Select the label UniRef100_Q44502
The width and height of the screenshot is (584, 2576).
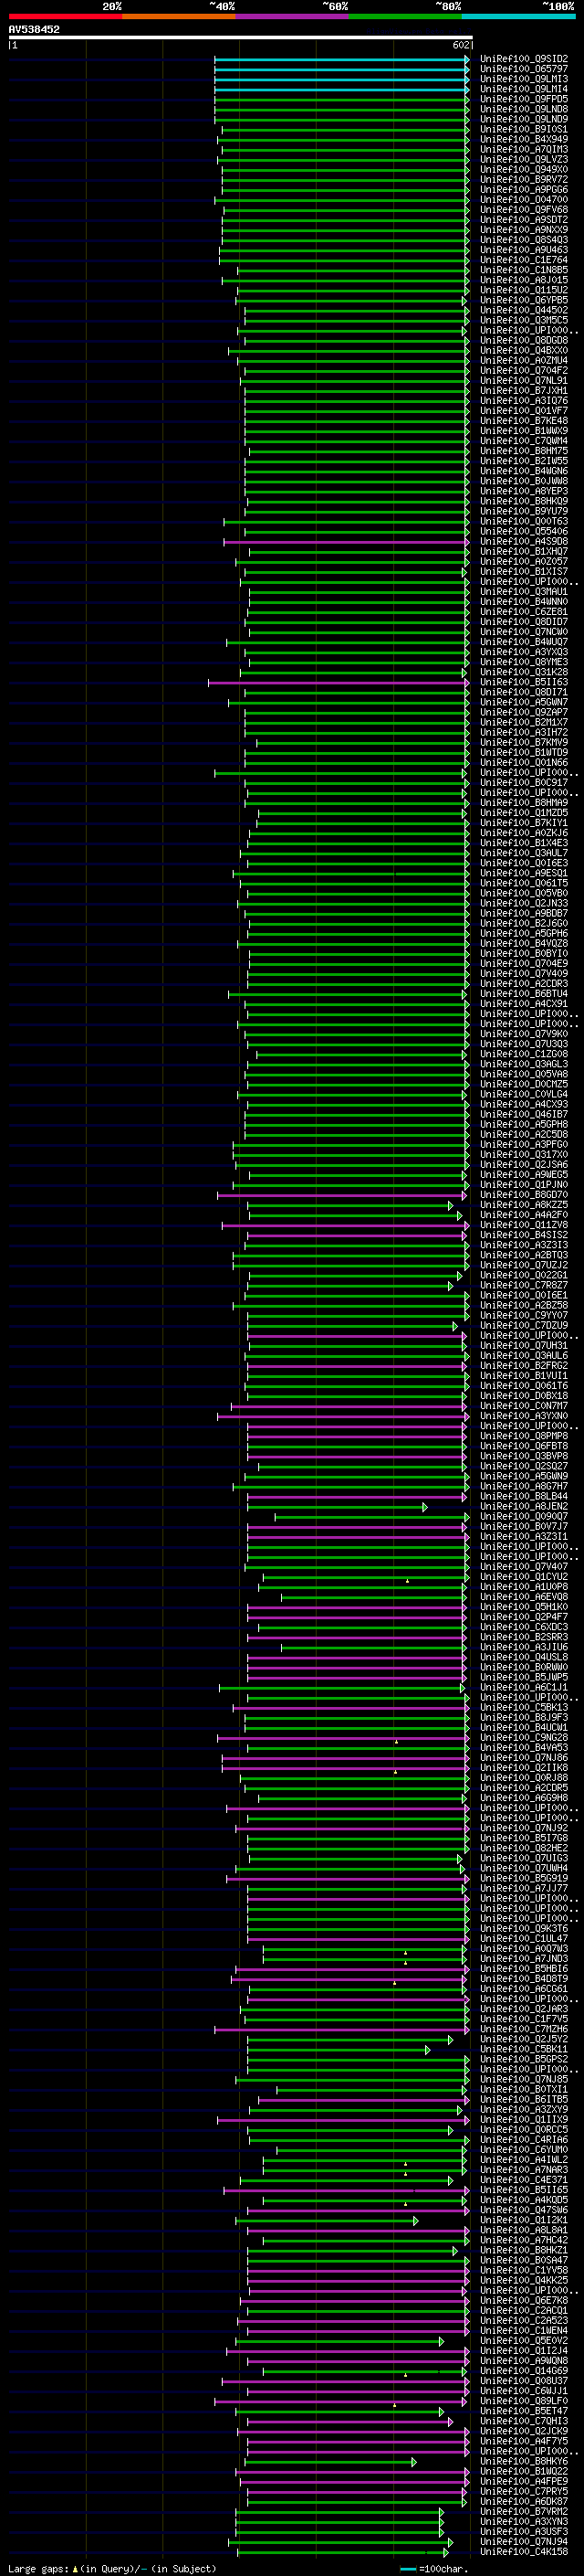click(x=524, y=310)
